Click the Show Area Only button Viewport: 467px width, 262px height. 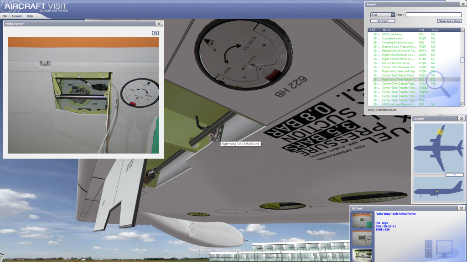(x=449, y=21)
